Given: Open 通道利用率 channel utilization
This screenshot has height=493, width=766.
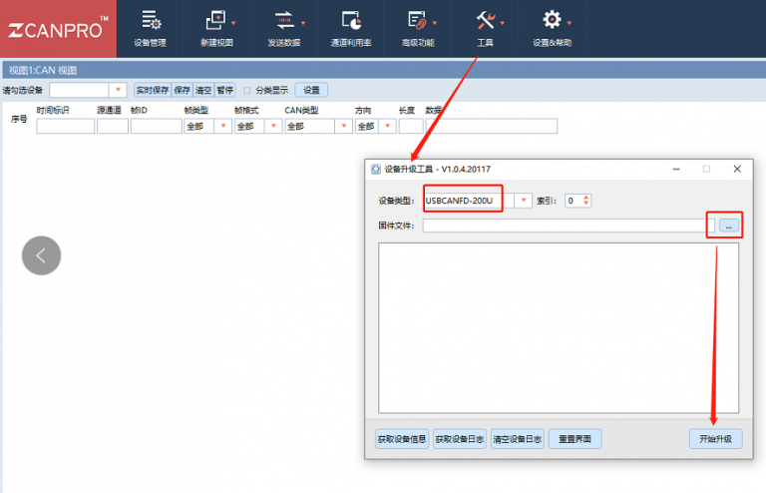Looking at the screenshot, I should pos(350,27).
